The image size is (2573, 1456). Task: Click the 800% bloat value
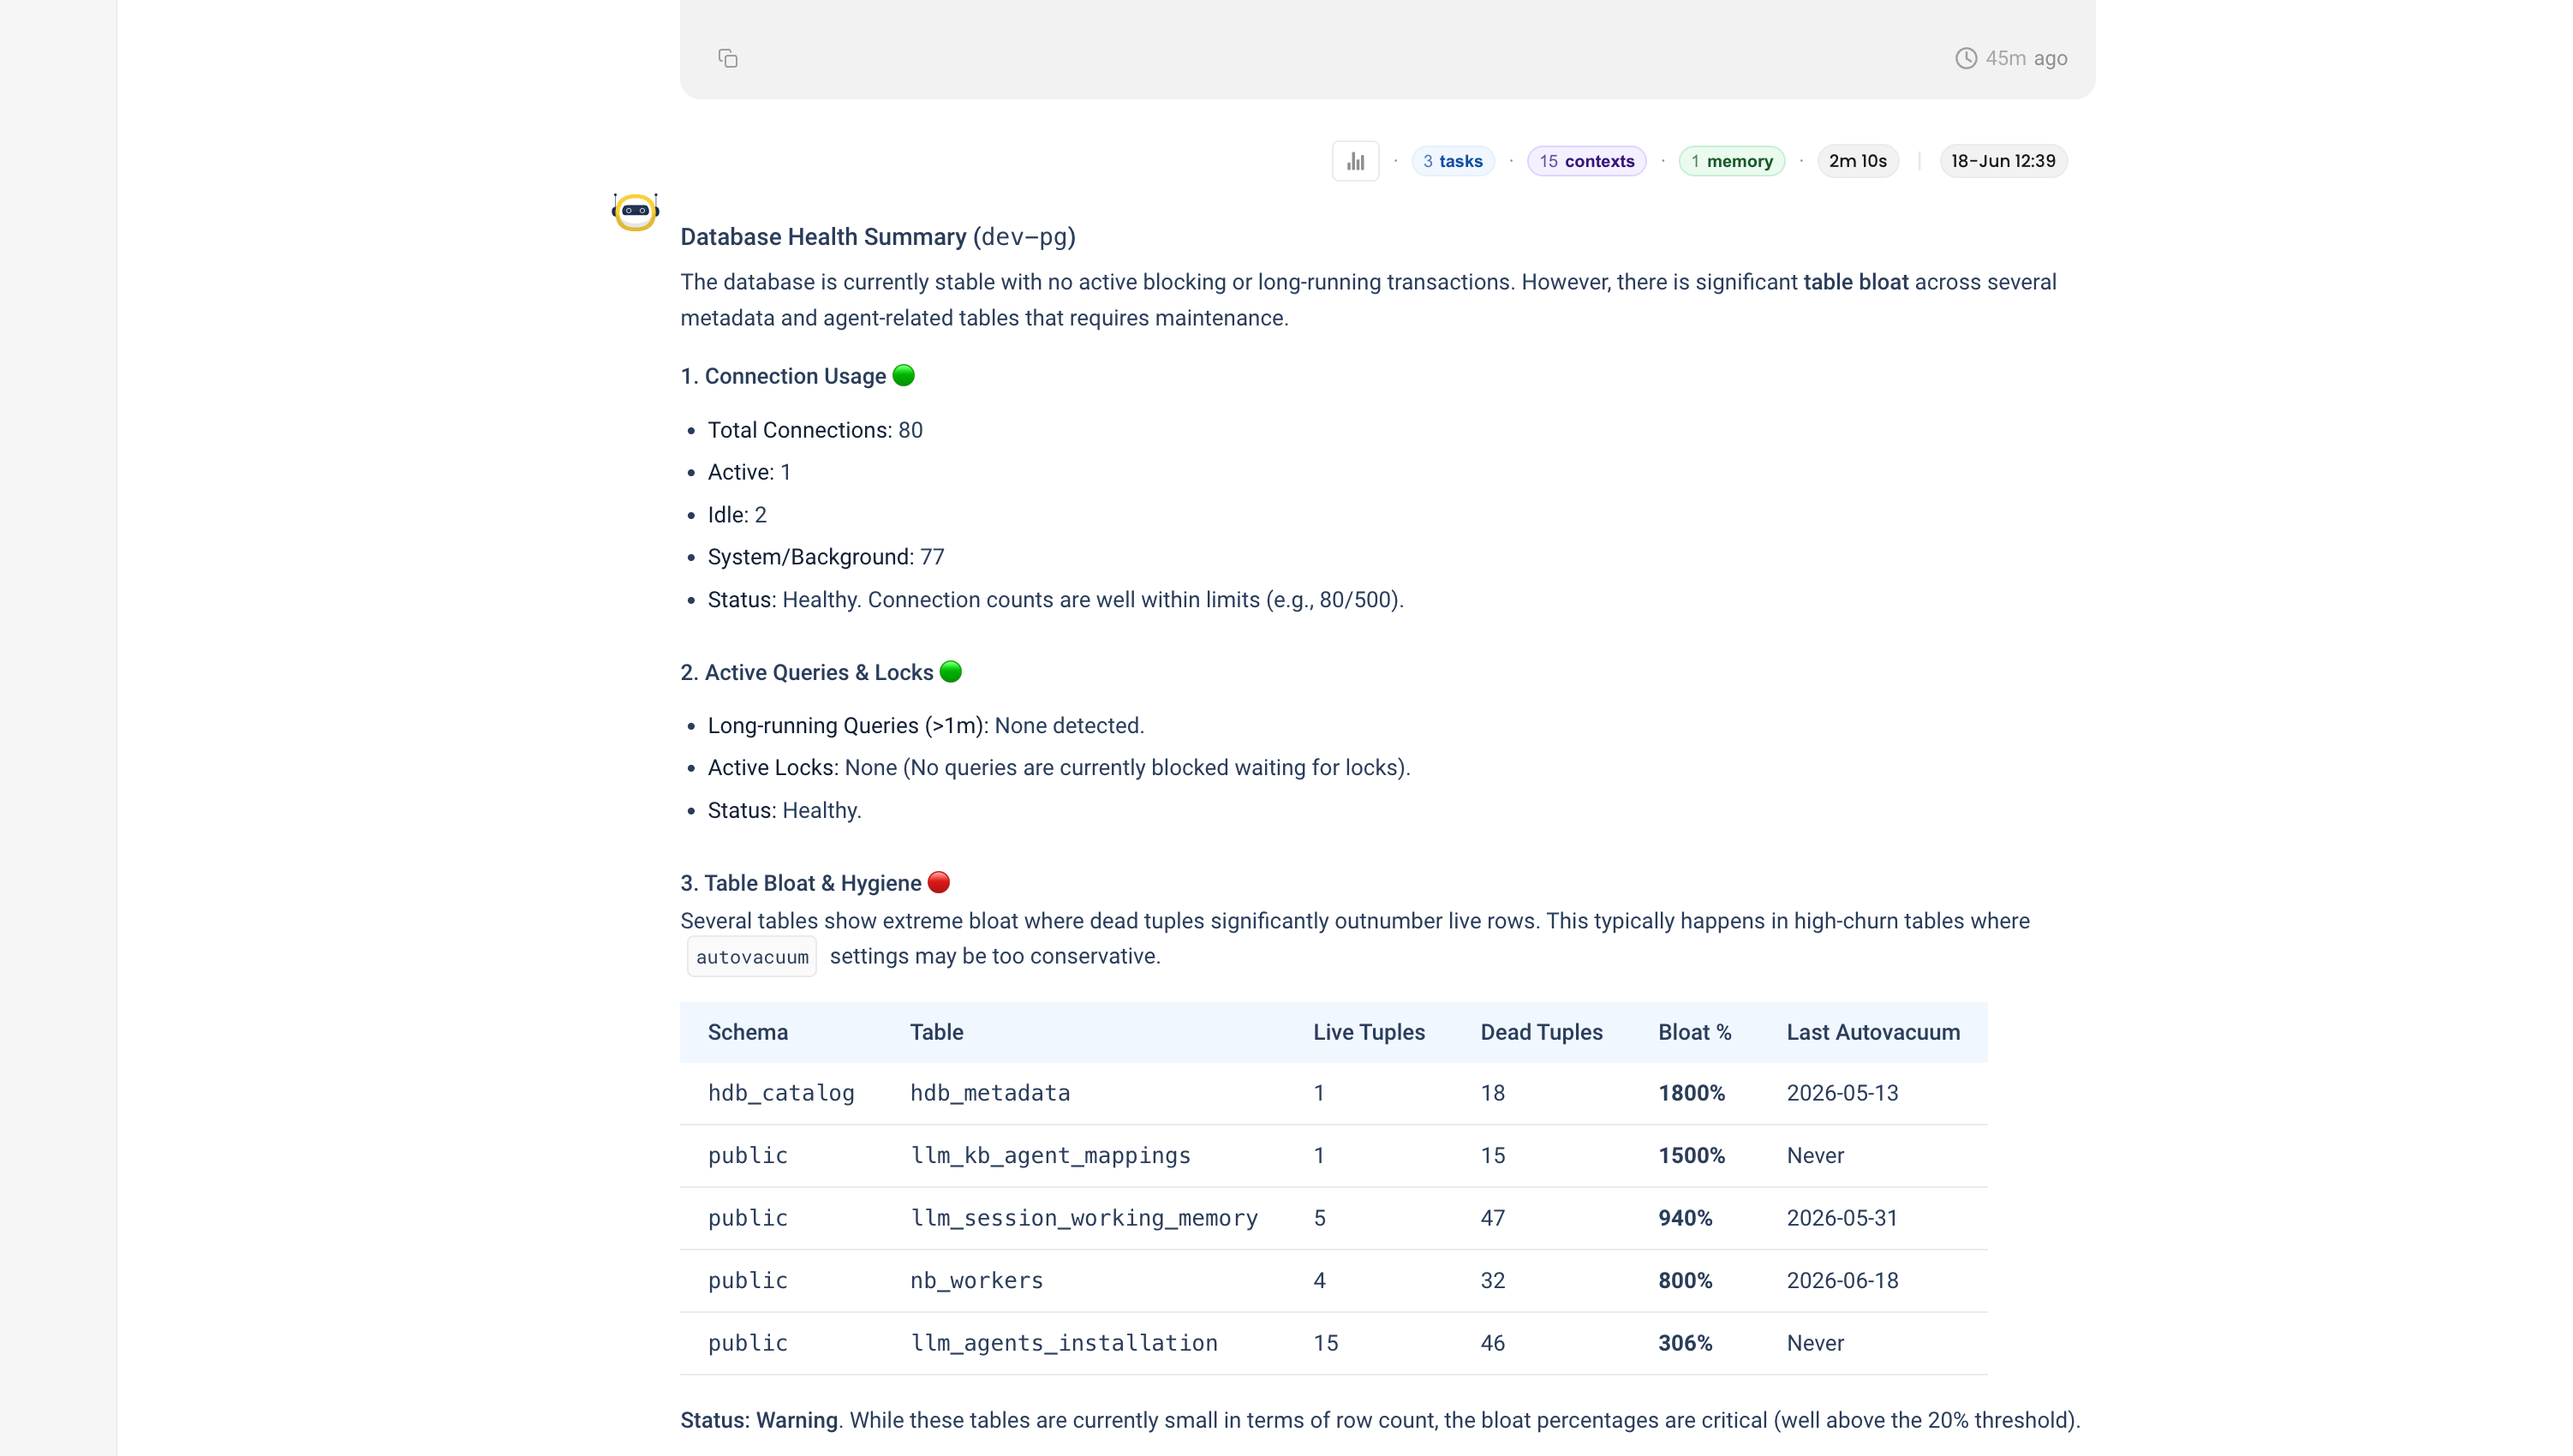coord(1684,1281)
